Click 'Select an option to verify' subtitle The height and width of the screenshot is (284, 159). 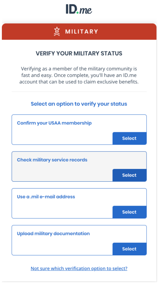79,104
